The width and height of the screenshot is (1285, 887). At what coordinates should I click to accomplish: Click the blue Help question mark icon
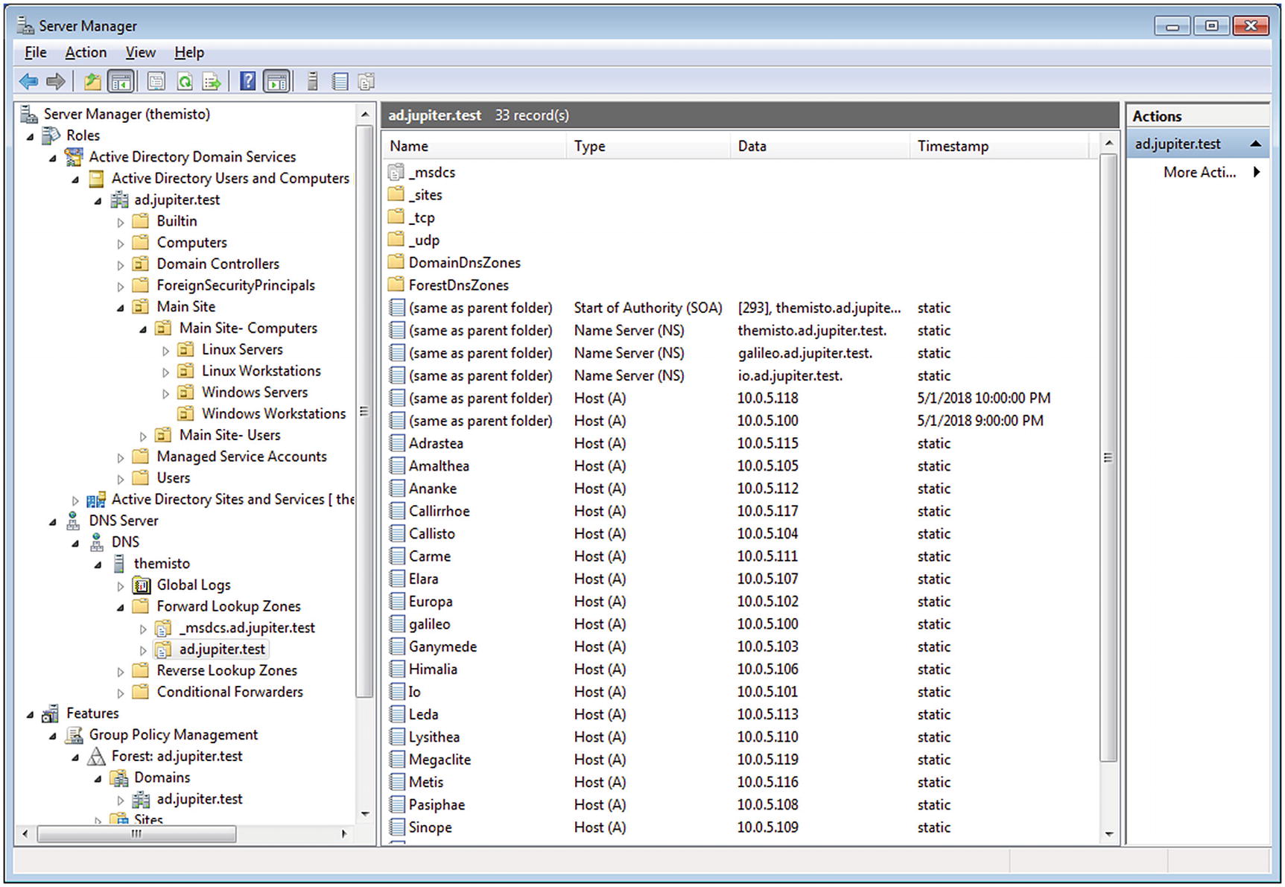tap(247, 81)
